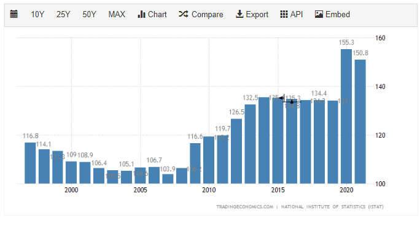Click the tallest bar labeled 155.3
This screenshot has width=420, height=231.
(346, 116)
